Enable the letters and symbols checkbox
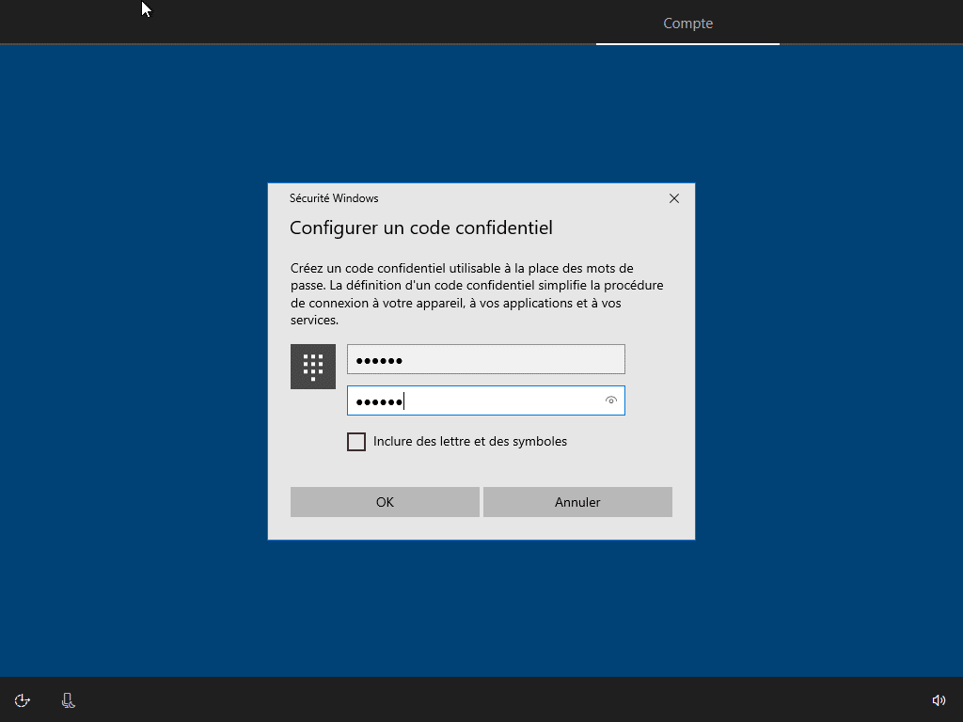The height and width of the screenshot is (722, 963). point(356,442)
